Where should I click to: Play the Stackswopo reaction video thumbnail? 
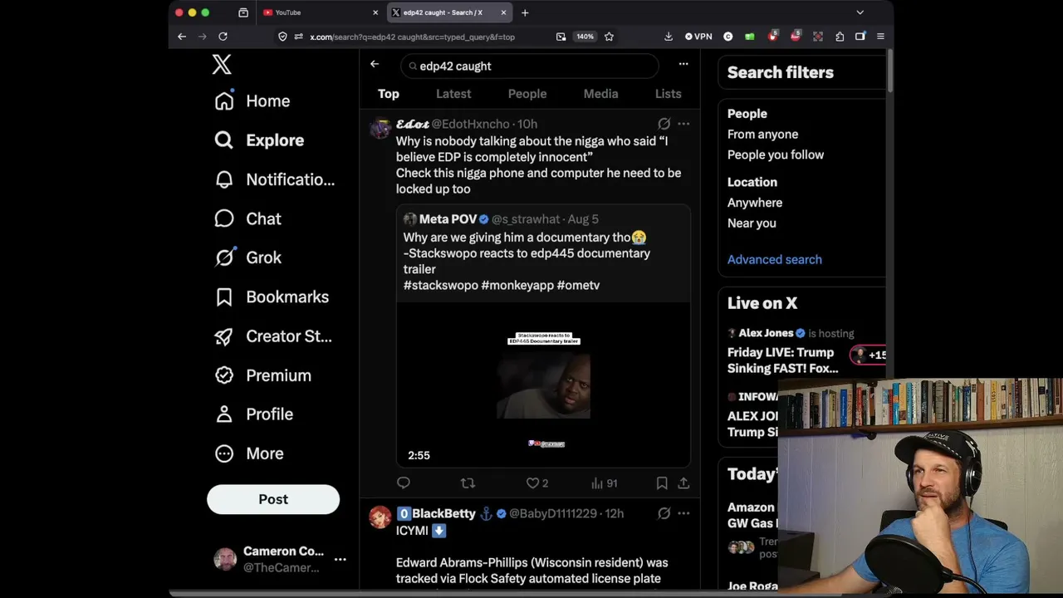[543, 385]
